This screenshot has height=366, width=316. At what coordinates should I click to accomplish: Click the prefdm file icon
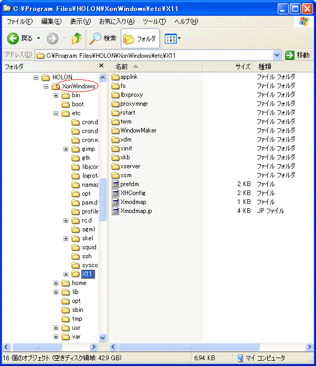(x=115, y=184)
